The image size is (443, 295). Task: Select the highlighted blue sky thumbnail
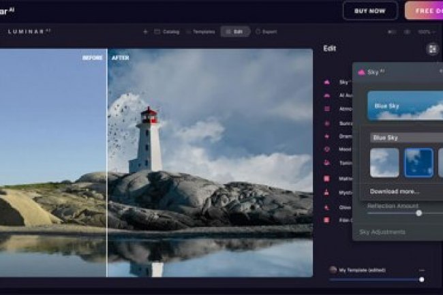418,163
